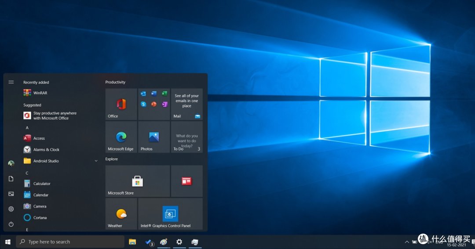The width and height of the screenshot is (475, 249).
Task: Expand the Start menu hamburger
Action: point(11,82)
